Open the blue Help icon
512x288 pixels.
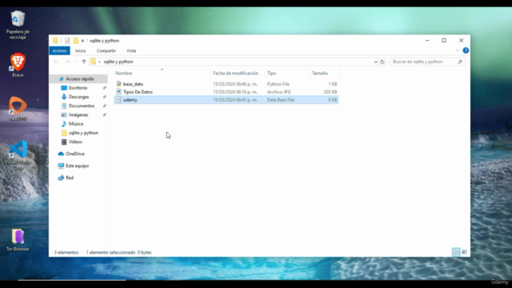(466, 50)
